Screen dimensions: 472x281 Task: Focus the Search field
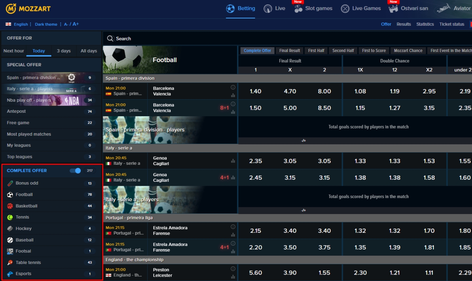pyautogui.click(x=287, y=38)
